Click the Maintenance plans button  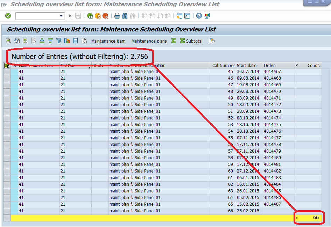149,41
